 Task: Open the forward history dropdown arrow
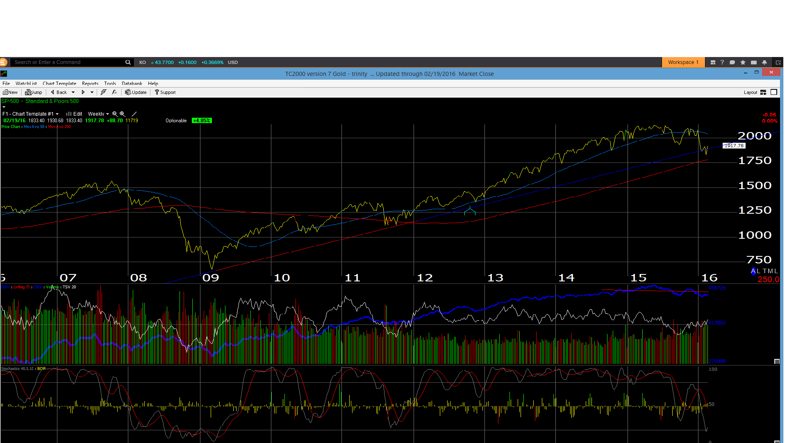pos(92,92)
